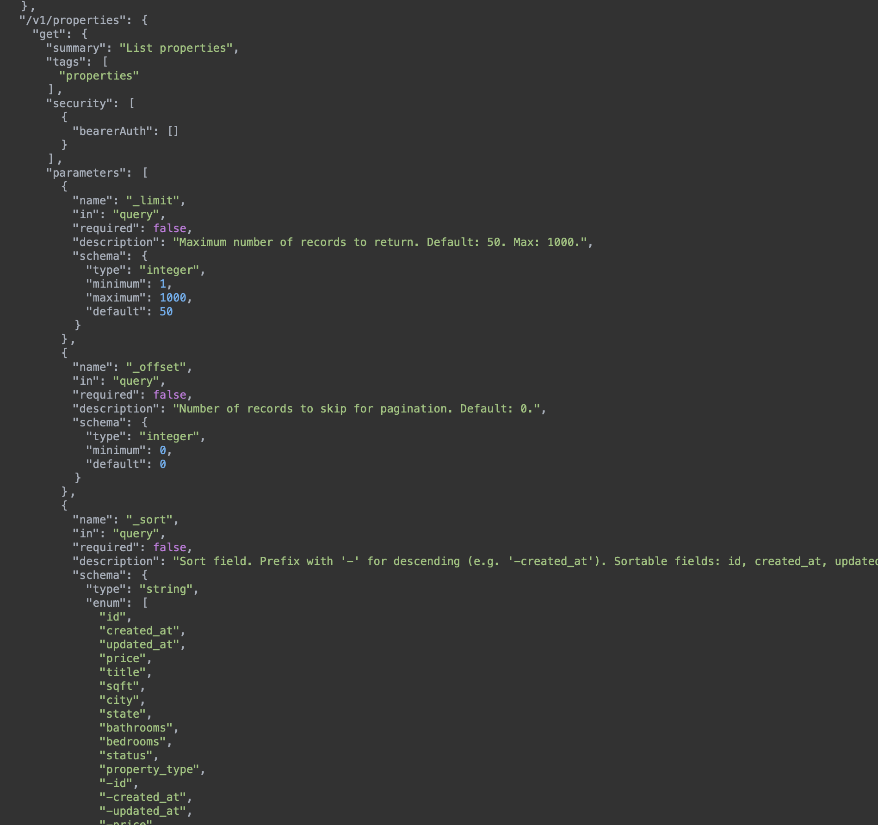The image size is (878, 825).
Task: Click the "price" enum entry
Action: point(123,659)
